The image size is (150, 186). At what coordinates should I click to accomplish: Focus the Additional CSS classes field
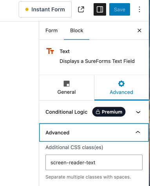click(94, 162)
